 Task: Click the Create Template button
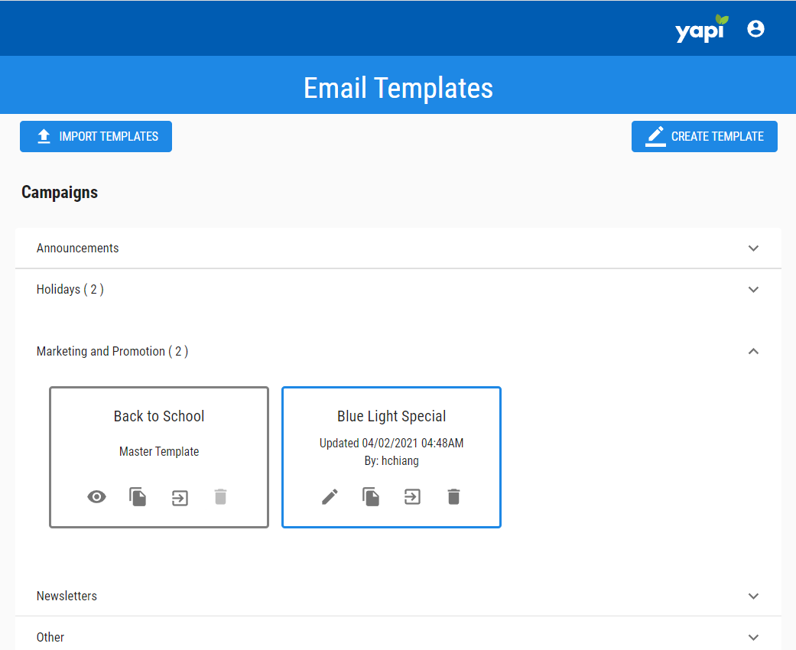(704, 136)
